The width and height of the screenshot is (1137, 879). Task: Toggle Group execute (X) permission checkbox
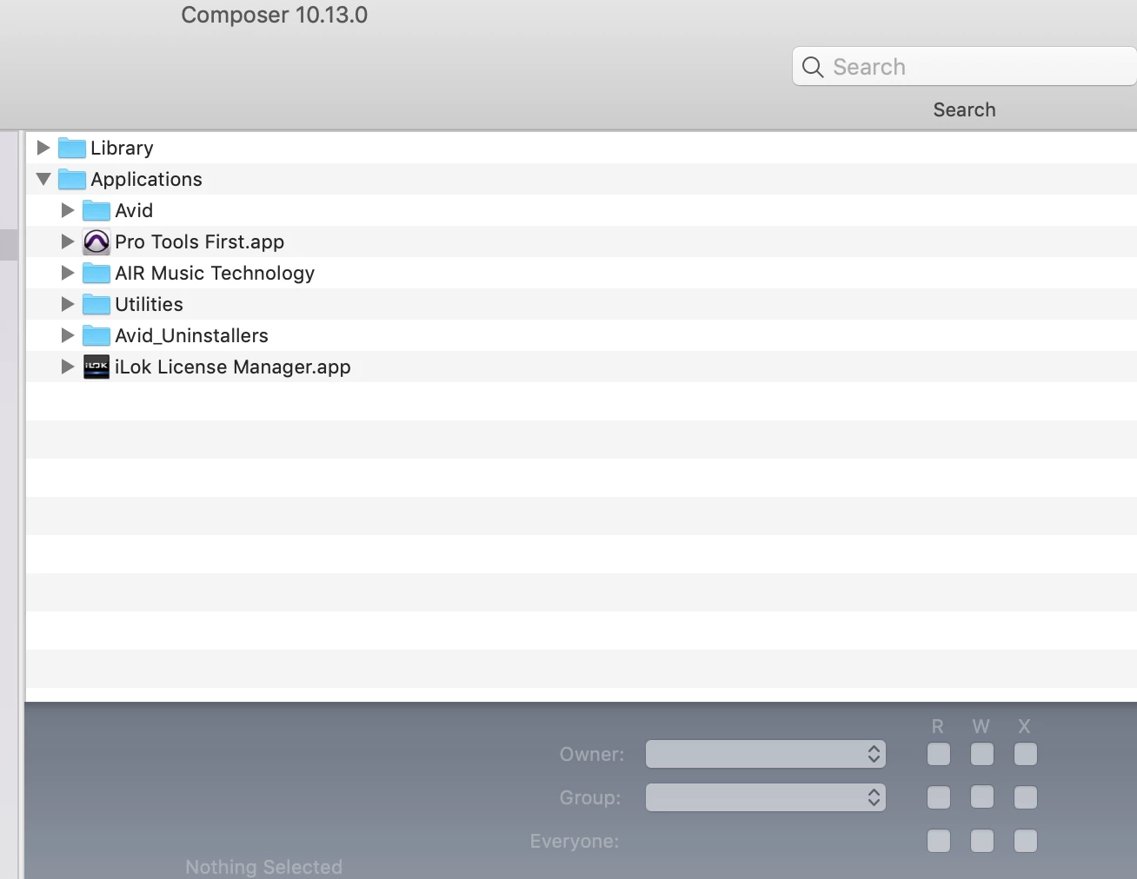point(1026,797)
